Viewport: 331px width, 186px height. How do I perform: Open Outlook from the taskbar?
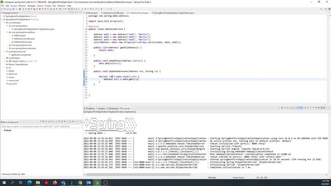click(x=88, y=182)
